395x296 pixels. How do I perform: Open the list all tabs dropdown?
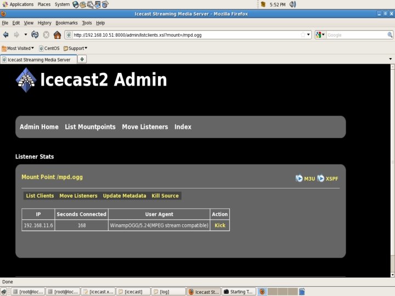pos(390,59)
